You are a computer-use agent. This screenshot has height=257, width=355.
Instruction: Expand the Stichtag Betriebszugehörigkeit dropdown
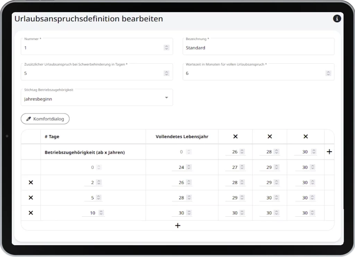tap(166, 98)
